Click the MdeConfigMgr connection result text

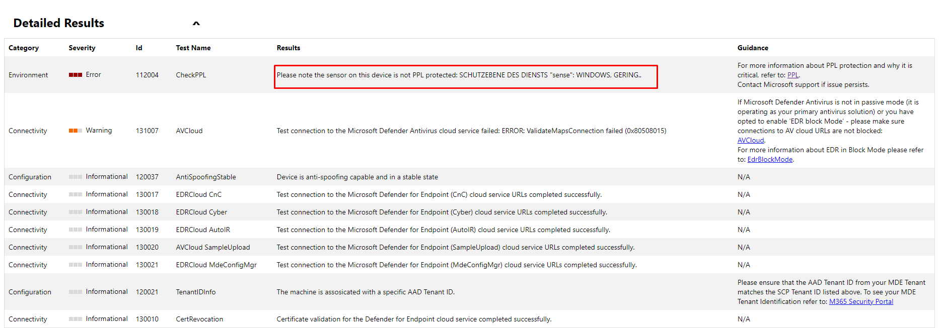pyautogui.click(x=457, y=265)
